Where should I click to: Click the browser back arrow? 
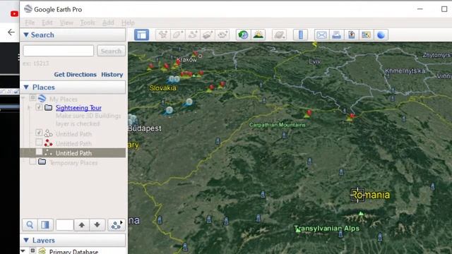[11, 32]
